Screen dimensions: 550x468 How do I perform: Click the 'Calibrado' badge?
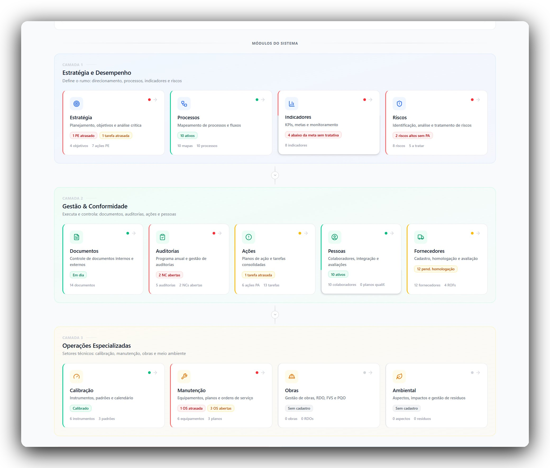81,408
